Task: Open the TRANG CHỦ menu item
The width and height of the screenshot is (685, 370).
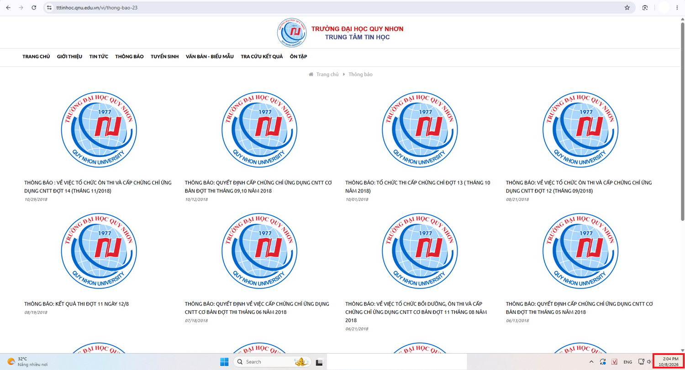Action: (x=36, y=57)
